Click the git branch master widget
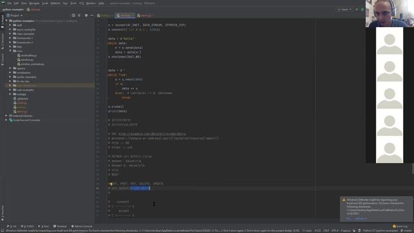Screen dimensions: 414x233 407,230
